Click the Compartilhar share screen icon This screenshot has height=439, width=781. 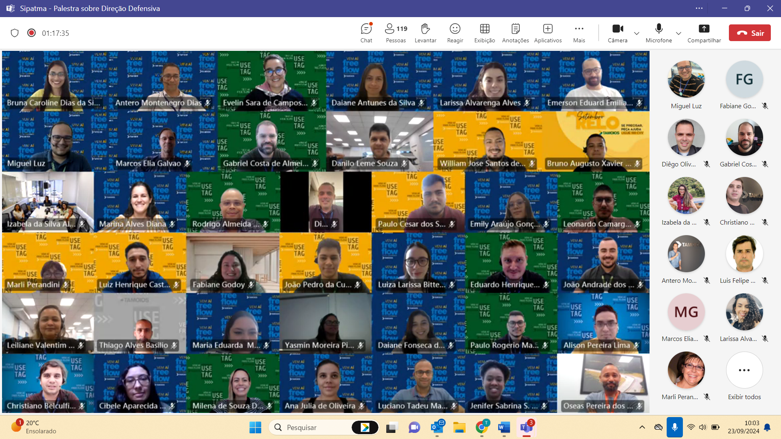(704, 33)
